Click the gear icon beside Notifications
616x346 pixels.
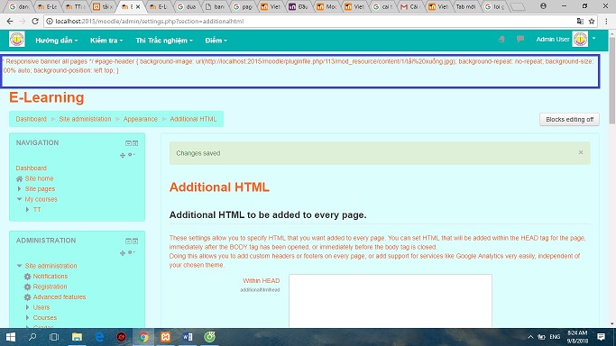click(27, 277)
